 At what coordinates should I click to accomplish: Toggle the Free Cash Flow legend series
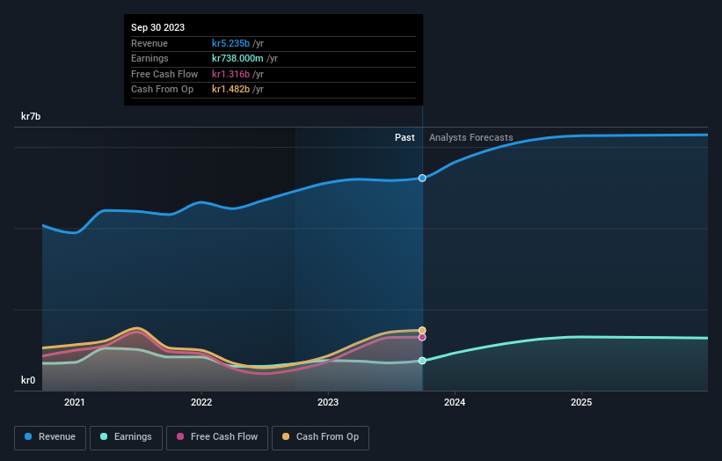(x=217, y=437)
